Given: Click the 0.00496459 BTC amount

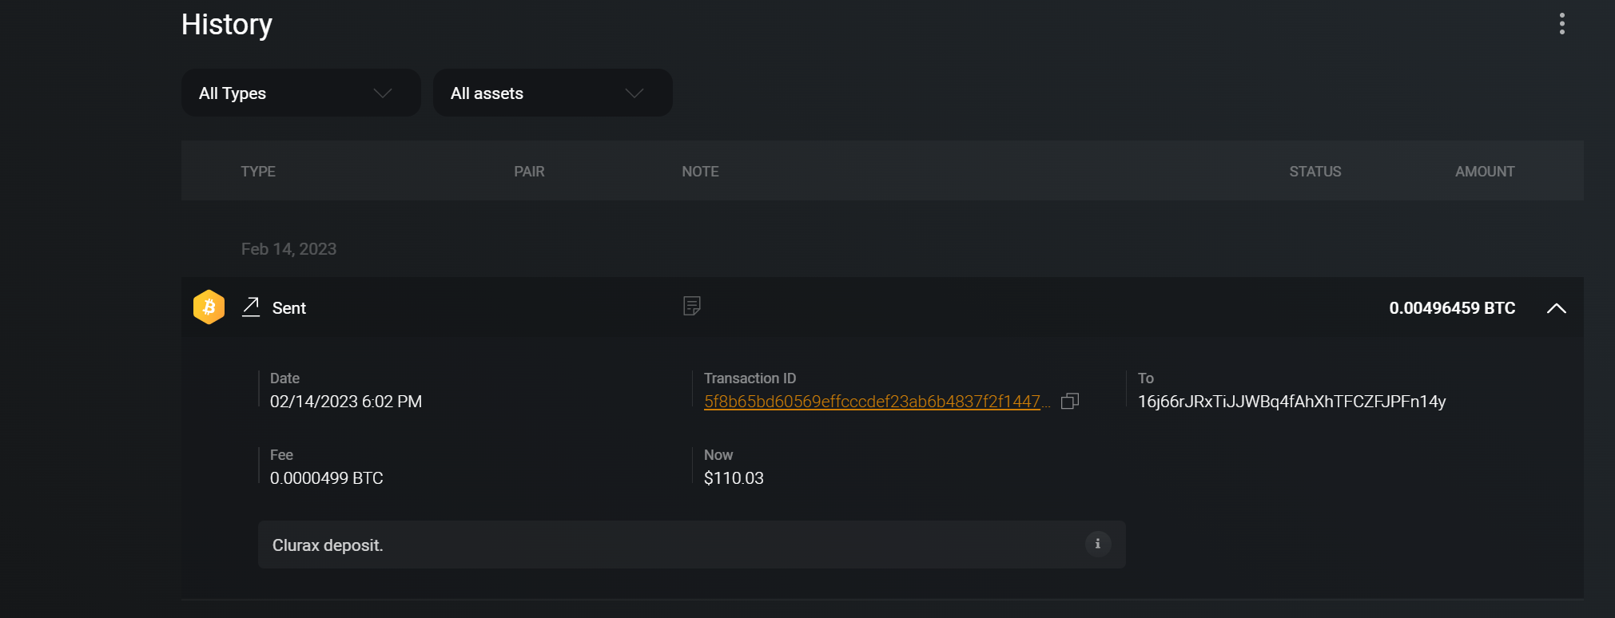Looking at the screenshot, I should [1452, 308].
